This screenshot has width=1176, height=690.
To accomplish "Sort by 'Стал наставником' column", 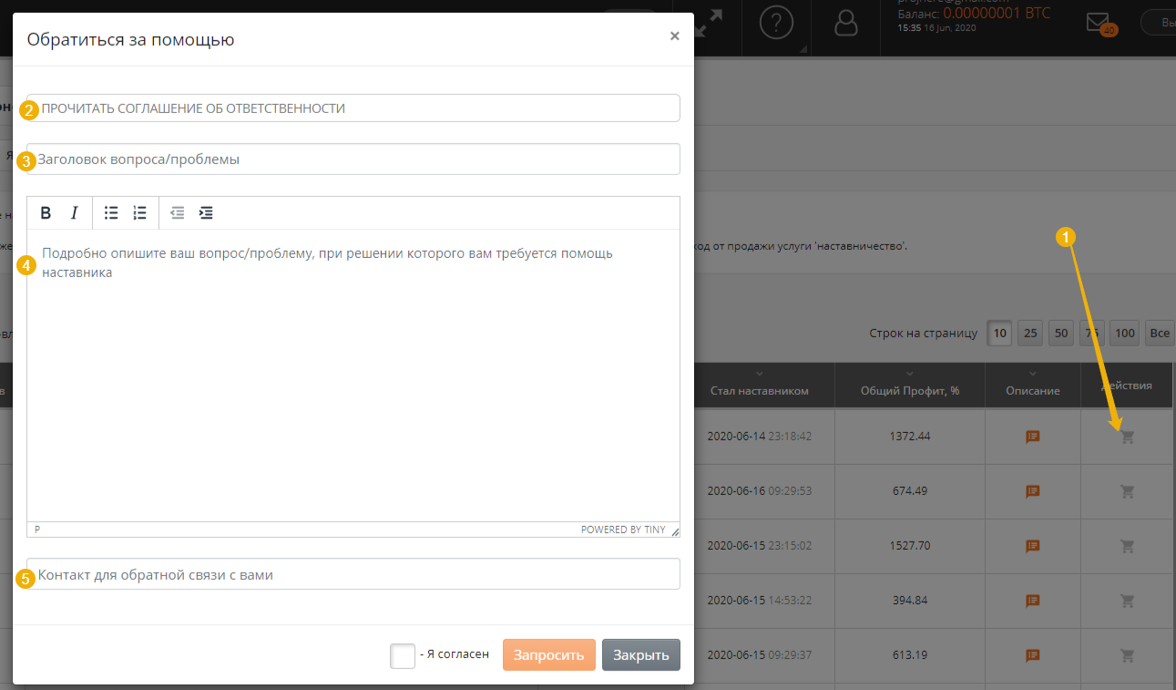I will tap(759, 390).
